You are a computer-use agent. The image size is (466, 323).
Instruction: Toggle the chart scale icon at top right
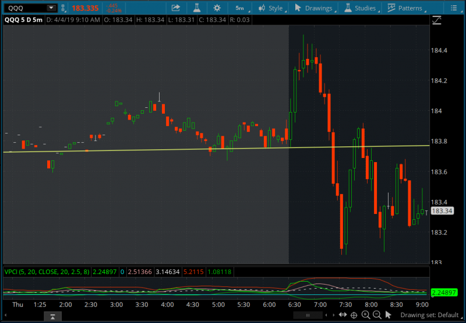pos(437,20)
